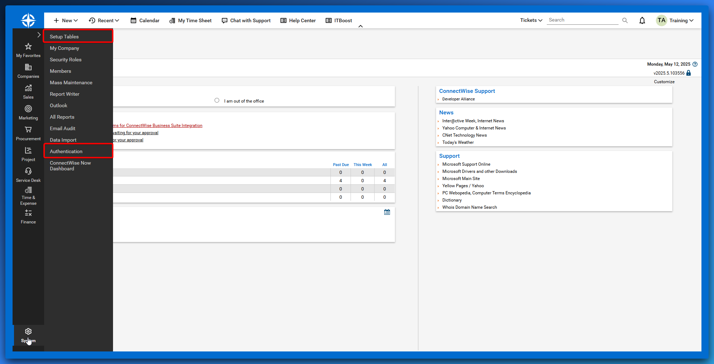Open Inter@ctive Week, Internet News link
The height and width of the screenshot is (364, 714).
pyautogui.click(x=473, y=121)
